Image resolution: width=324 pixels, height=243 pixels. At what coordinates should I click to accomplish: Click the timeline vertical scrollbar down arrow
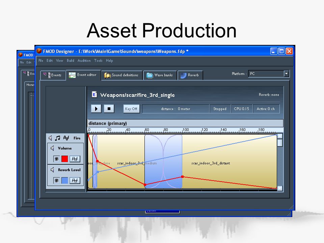click(280, 188)
